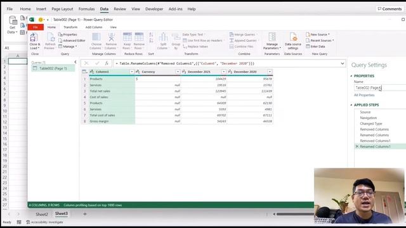Click the Merge Queries icon
The height and width of the screenshot is (228, 406).
(232, 34)
